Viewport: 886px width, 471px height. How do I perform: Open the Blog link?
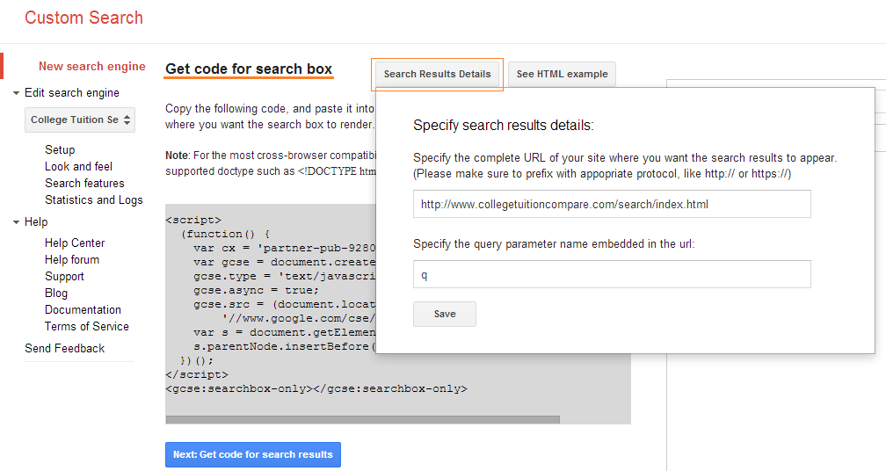point(56,293)
